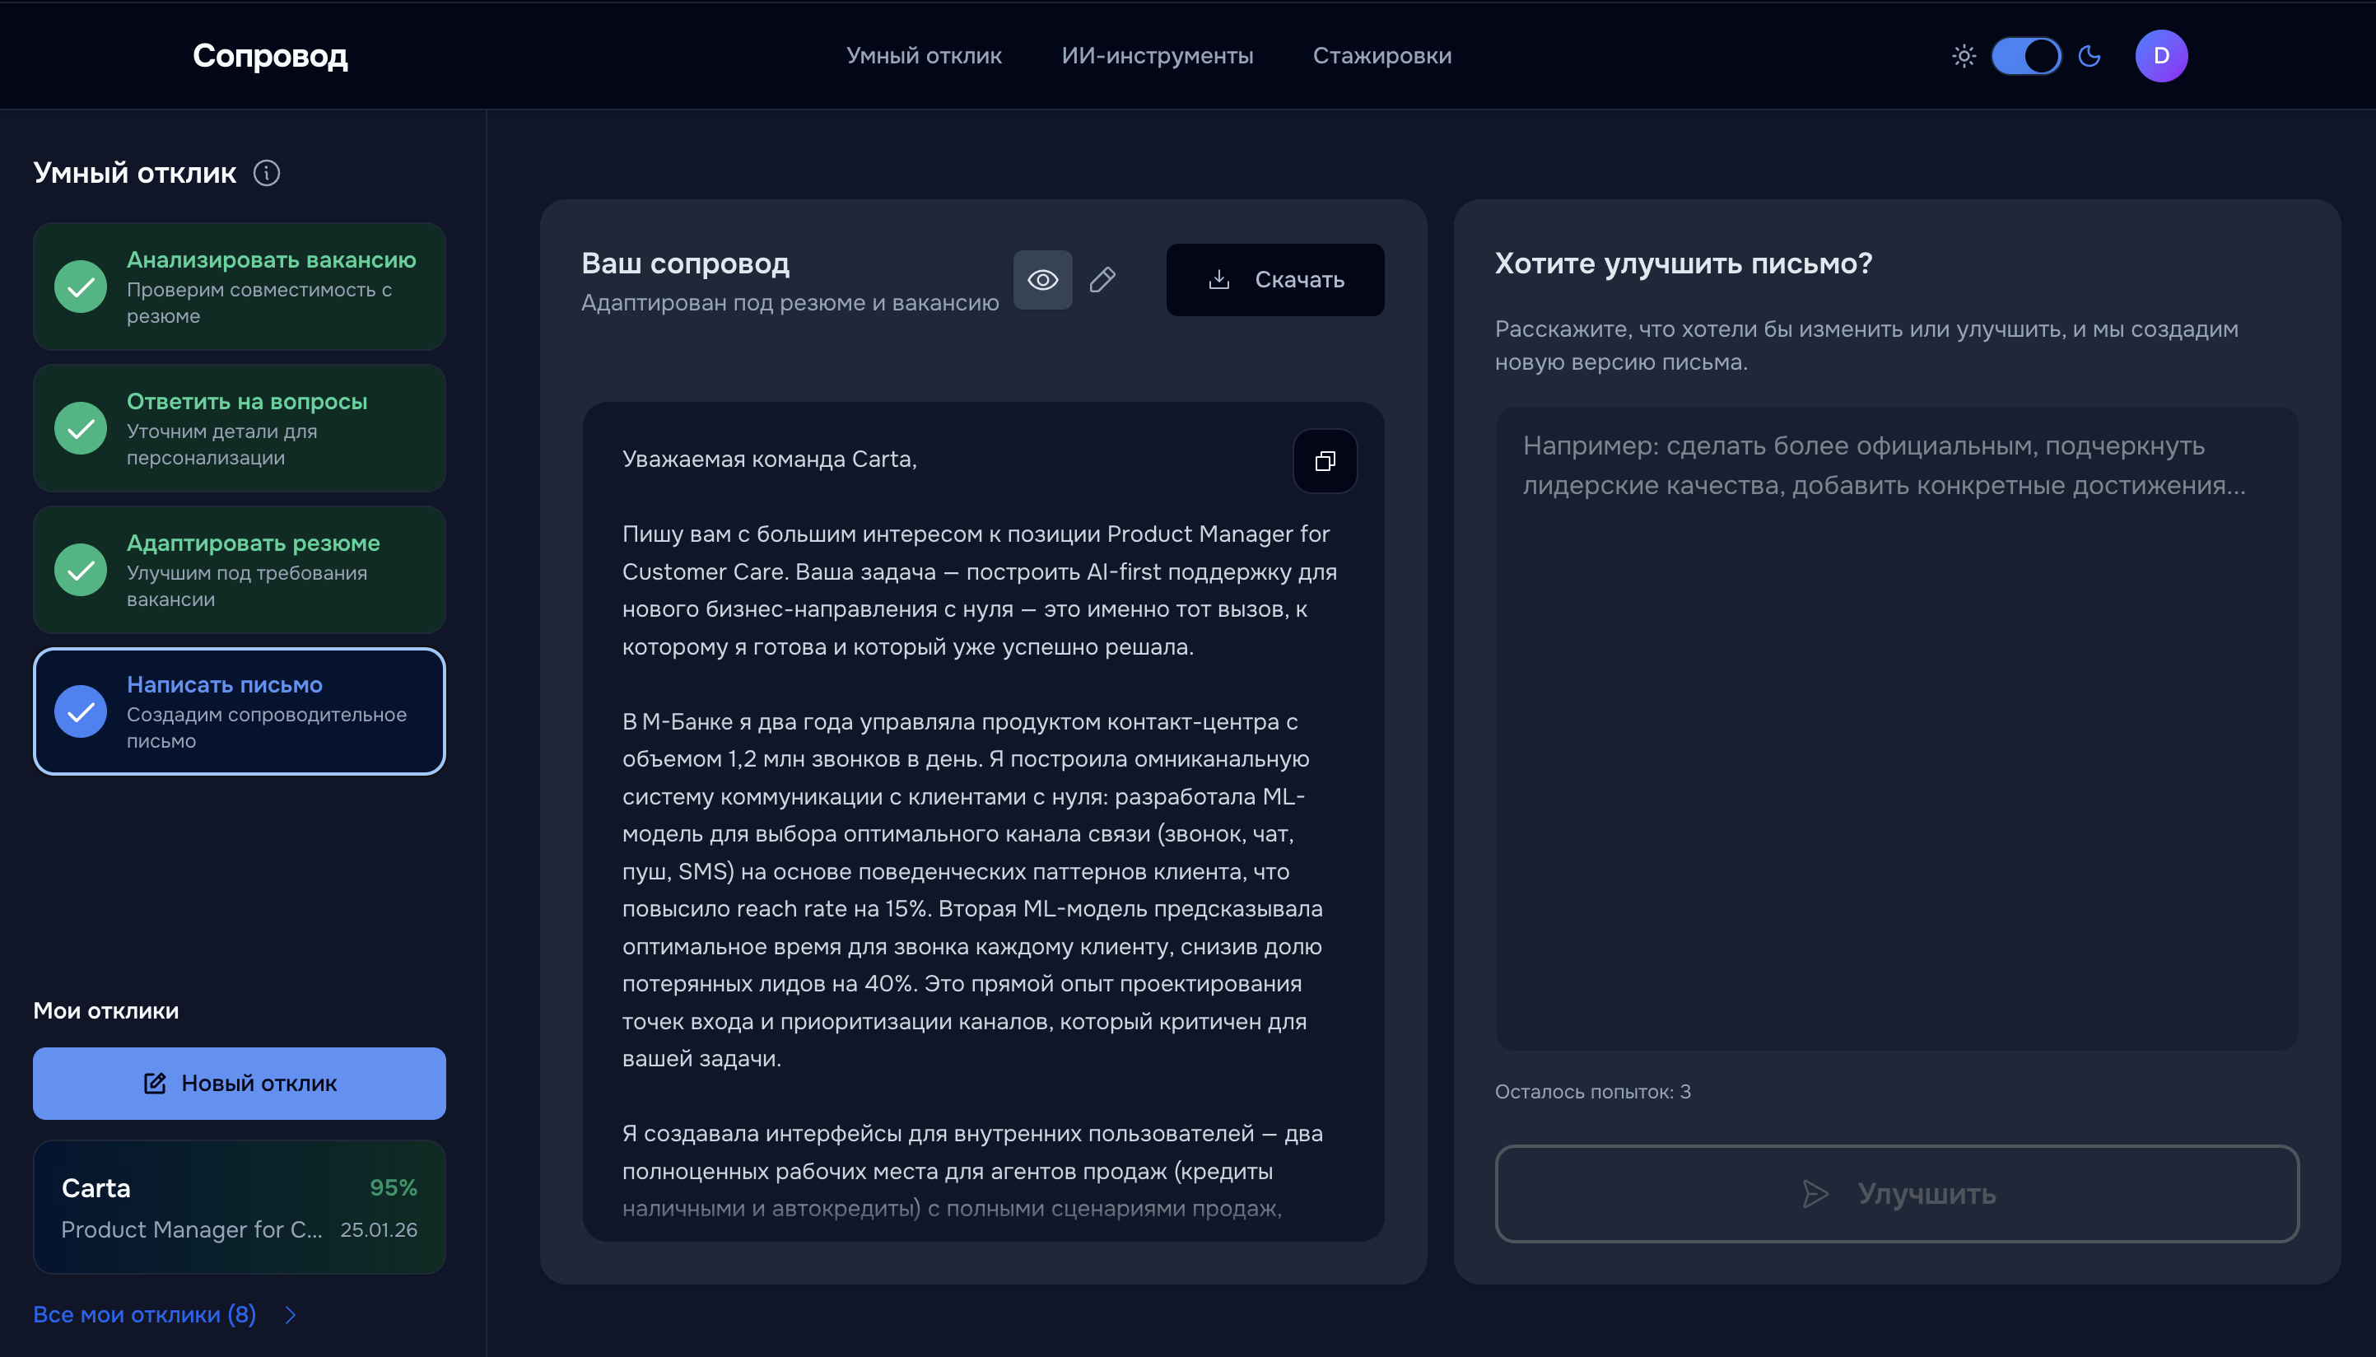Copy the cover letter using the copy icon

coord(1324,461)
